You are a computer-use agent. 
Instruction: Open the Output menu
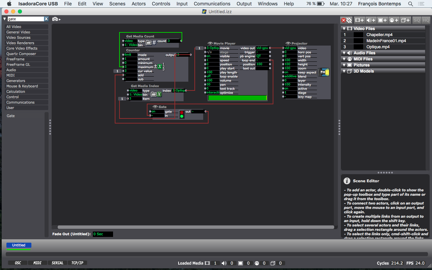[244, 4]
